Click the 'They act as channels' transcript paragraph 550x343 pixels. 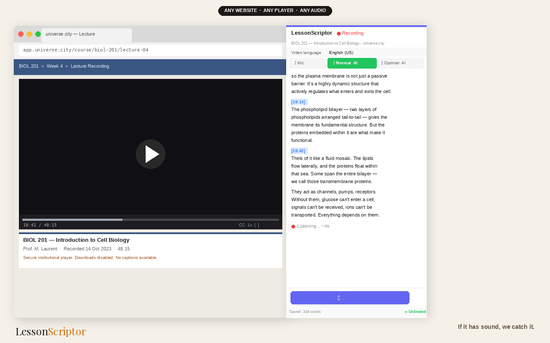click(335, 203)
